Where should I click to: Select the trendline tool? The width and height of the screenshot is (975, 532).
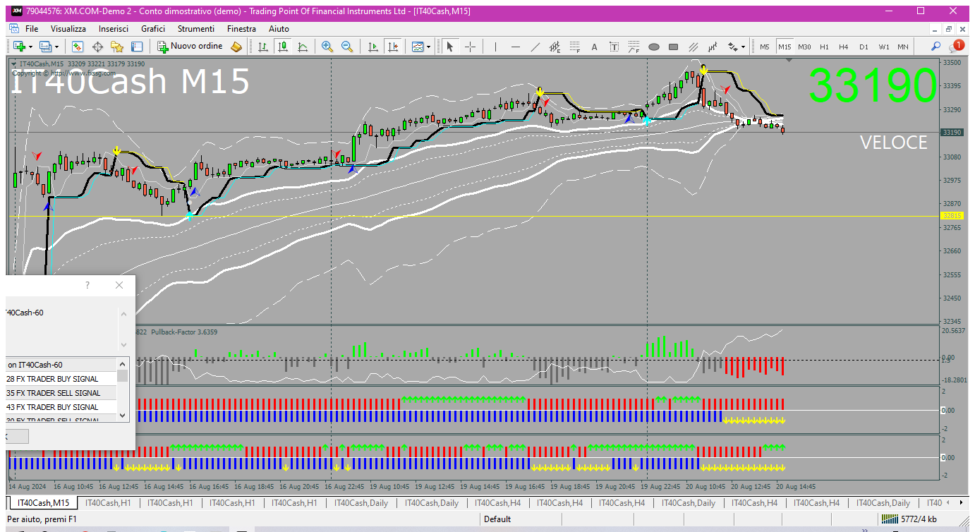535,47
